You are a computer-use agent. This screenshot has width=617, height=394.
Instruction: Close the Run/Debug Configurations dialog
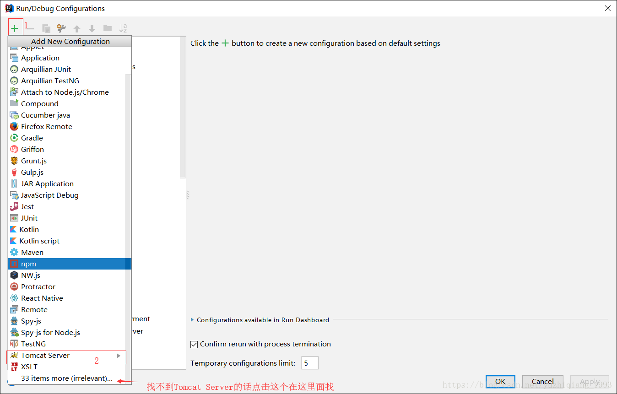pyautogui.click(x=608, y=8)
